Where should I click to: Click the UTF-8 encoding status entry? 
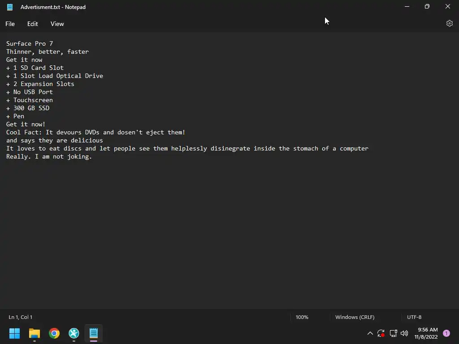pyautogui.click(x=414, y=317)
